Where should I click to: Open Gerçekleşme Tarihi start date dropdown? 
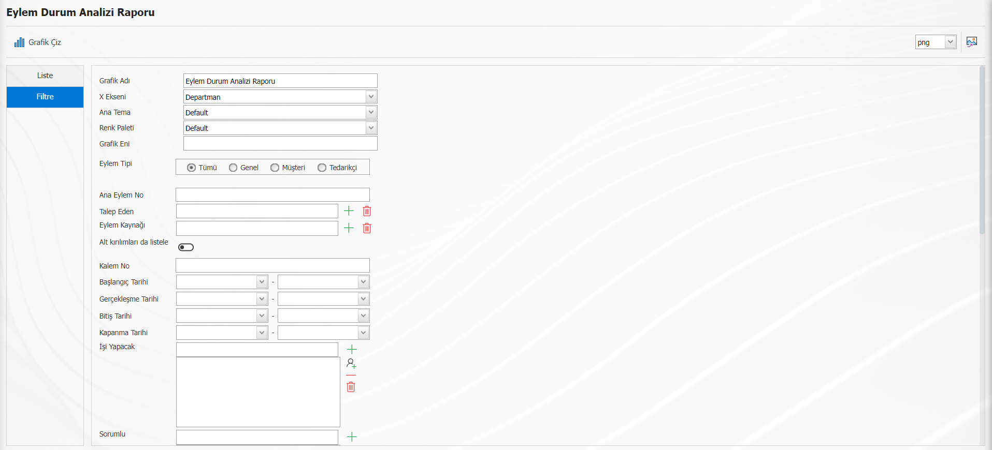[x=262, y=299]
